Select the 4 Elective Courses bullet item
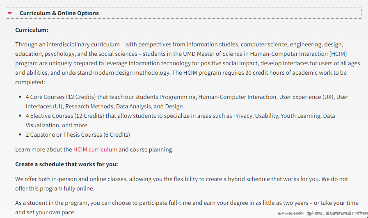The width and height of the screenshot is (368, 218). [x=180, y=120]
